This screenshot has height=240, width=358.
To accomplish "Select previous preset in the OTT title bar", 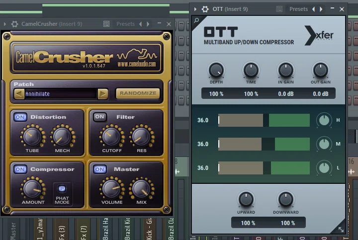I will pyautogui.click(x=314, y=9).
